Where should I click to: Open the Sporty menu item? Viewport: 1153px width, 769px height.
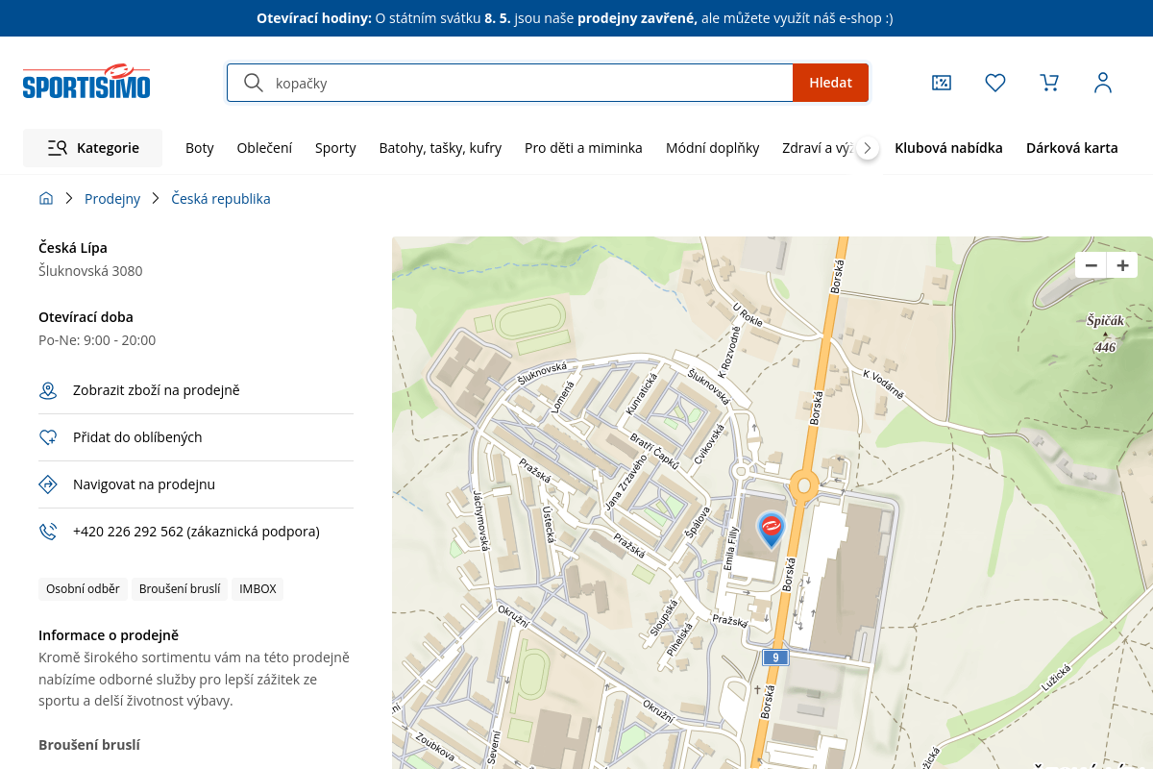[335, 148]
